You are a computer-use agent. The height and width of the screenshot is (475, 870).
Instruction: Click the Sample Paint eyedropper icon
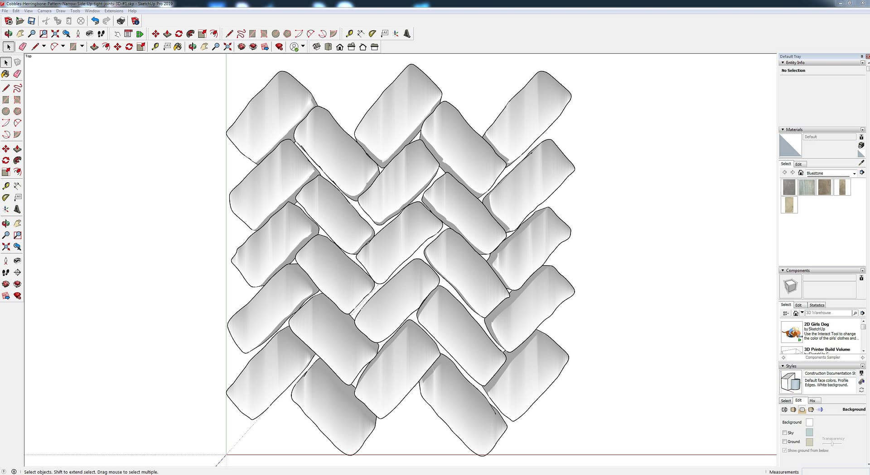click(x=861, y=163)
